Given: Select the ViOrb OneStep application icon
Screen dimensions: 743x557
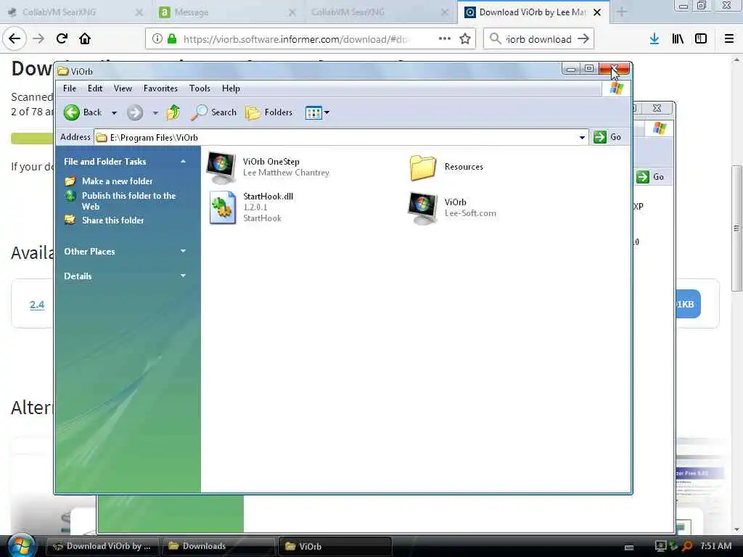Looking at the screenshot, I should pyautogui.click(x=221, y=168).
